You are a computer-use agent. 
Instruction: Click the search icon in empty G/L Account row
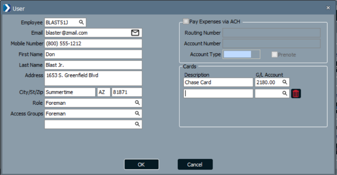point(284,94)
